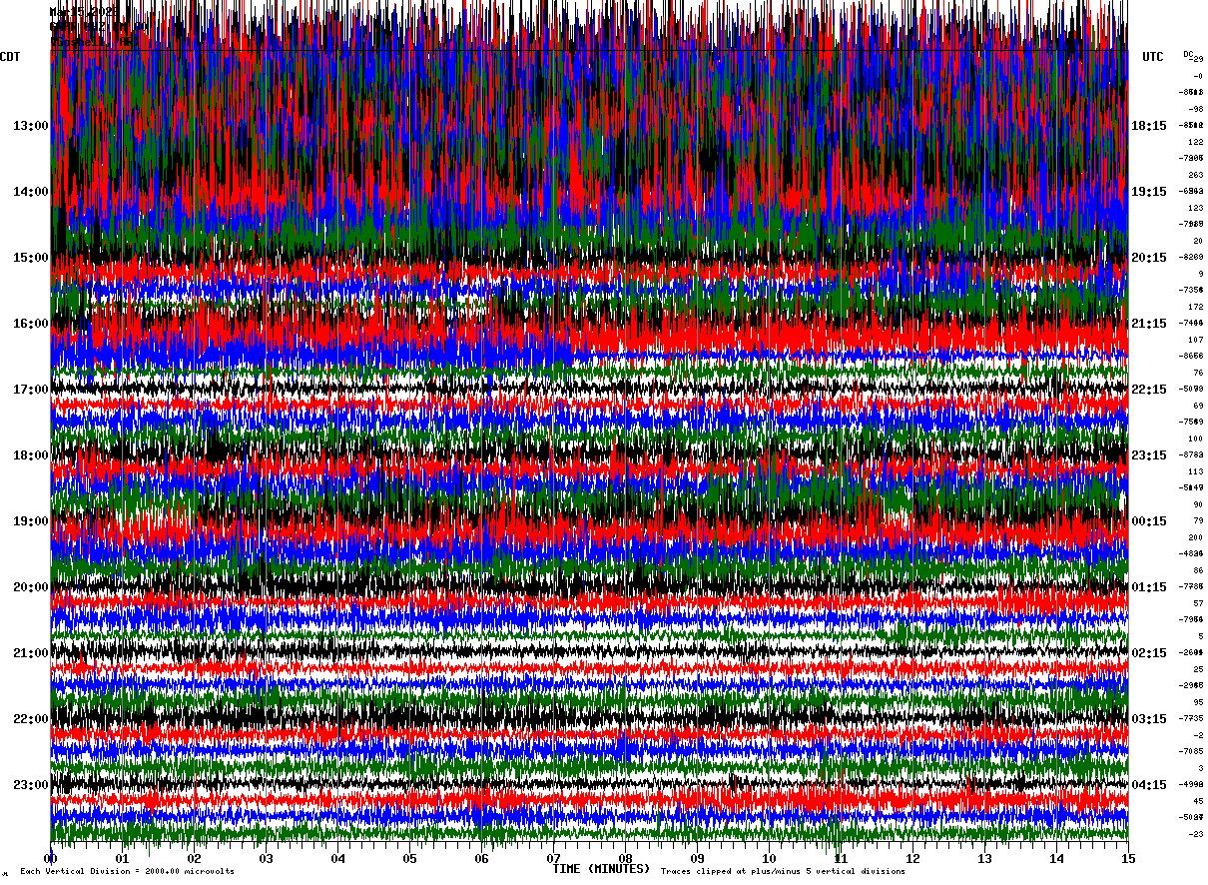Pick the 22:15 UTC time label
The width and height of the screenshot is (1208, 885).
pos(1148,390)
